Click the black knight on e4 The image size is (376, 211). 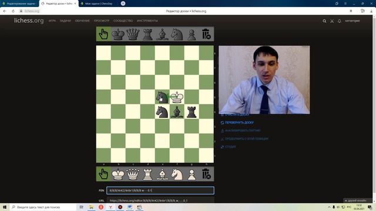point(162,112)
